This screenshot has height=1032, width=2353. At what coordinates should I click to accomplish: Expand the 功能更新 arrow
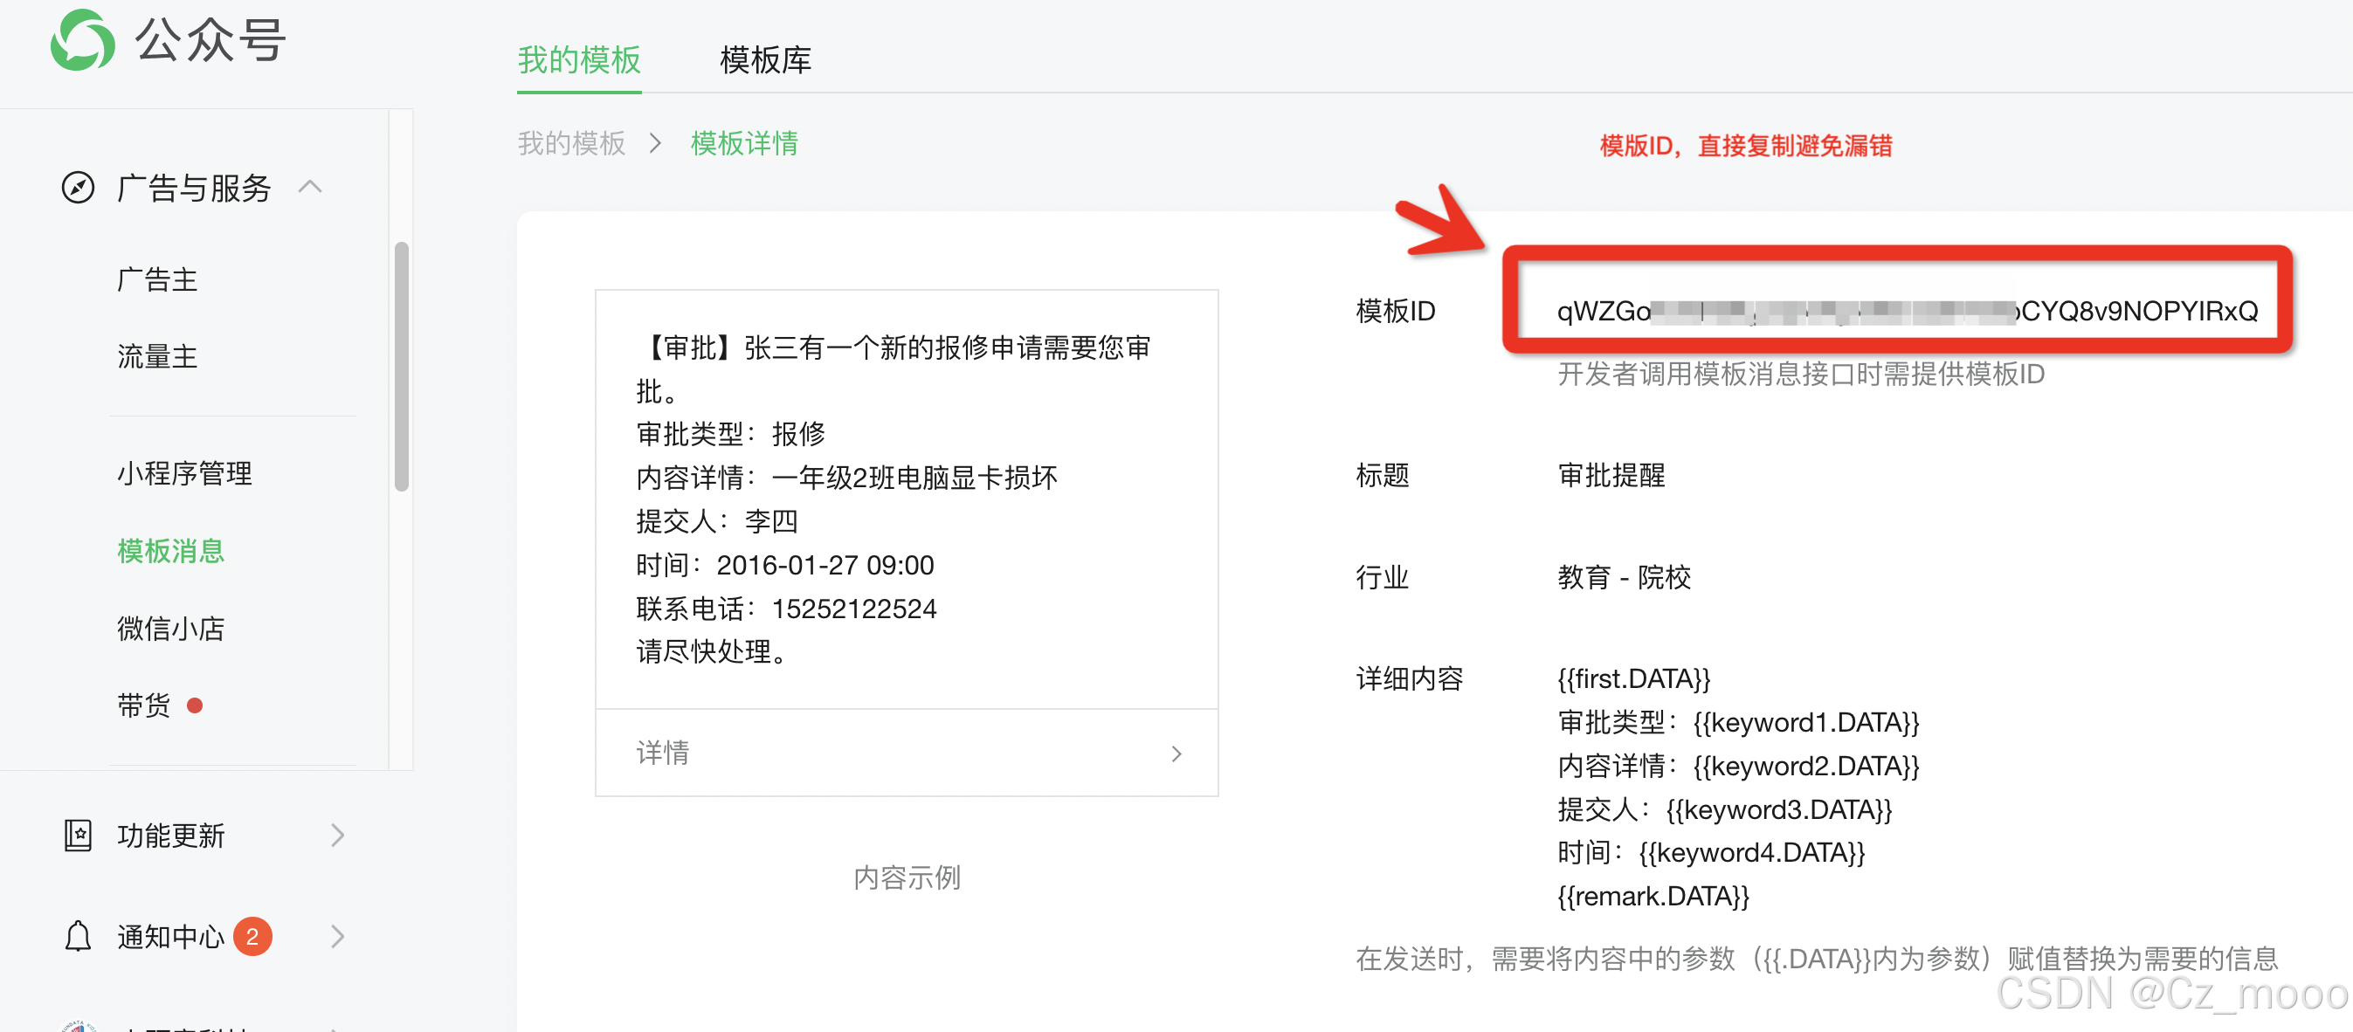tap(337, 835)
